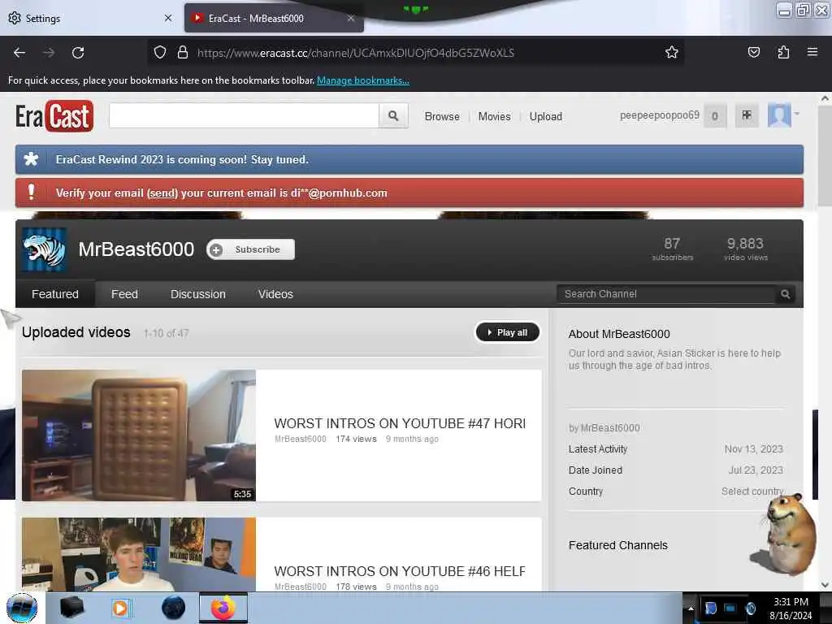Click the user avatar icon
Image resolution: width=832 pixels, height=624 pixels.
pos(779,115)
